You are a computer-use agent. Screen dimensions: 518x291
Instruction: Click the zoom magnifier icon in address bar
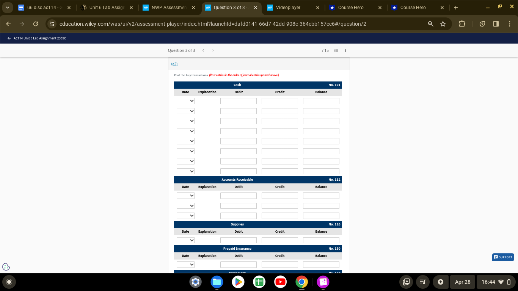(x=431, y=24)
